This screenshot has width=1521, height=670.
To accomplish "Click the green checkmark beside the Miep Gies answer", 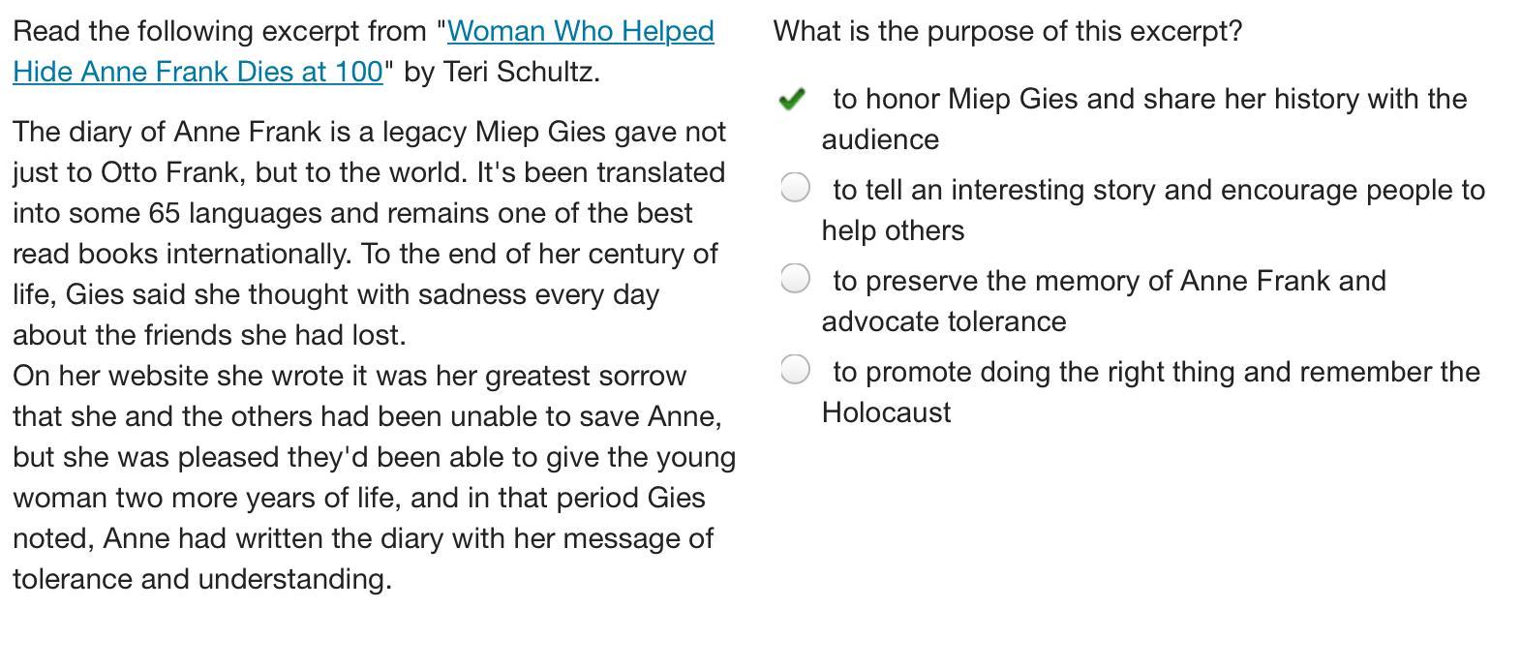I will [792, 99].
